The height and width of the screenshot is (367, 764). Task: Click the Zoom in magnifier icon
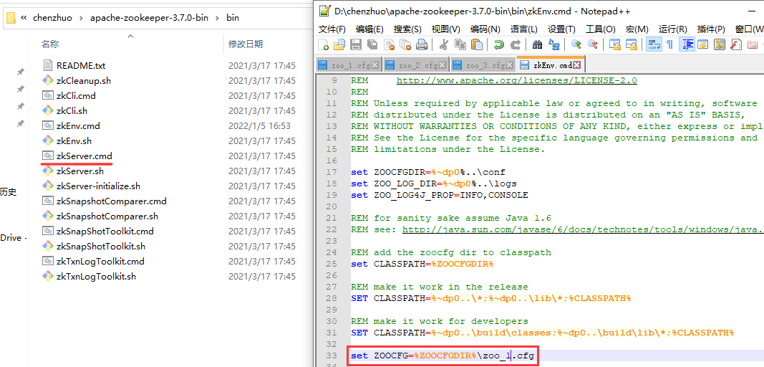click(x=576, y=44)
